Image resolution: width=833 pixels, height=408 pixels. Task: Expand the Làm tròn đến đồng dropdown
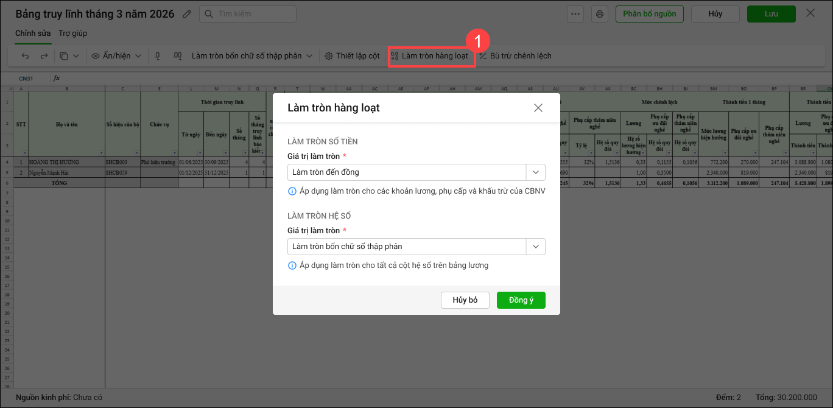pos(535,172)
